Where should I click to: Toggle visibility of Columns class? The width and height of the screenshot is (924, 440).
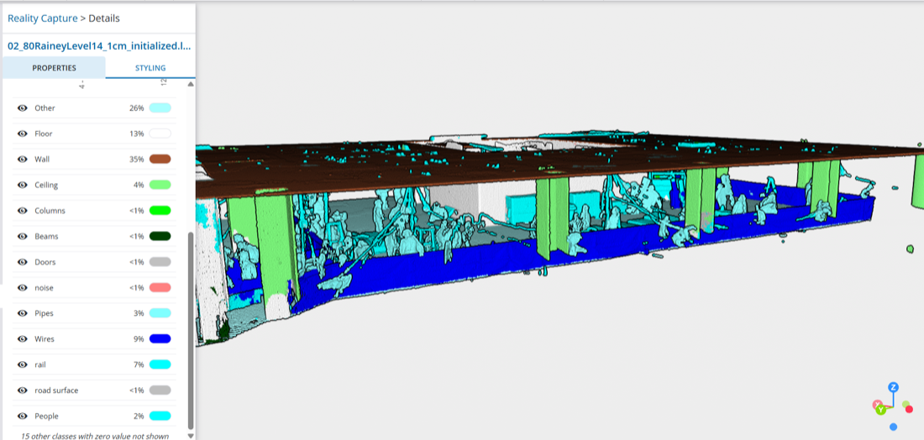click(x=23, y=211)
